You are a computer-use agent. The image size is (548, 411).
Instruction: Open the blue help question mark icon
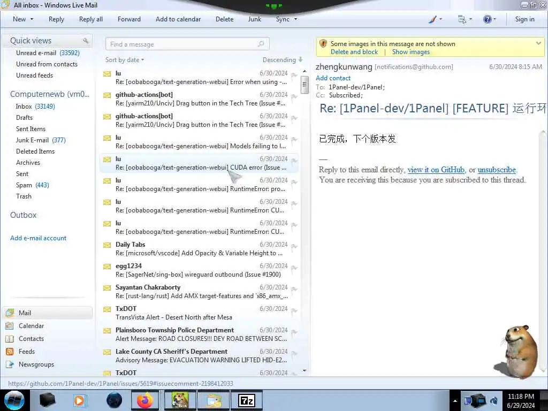[x=487, y=19]
